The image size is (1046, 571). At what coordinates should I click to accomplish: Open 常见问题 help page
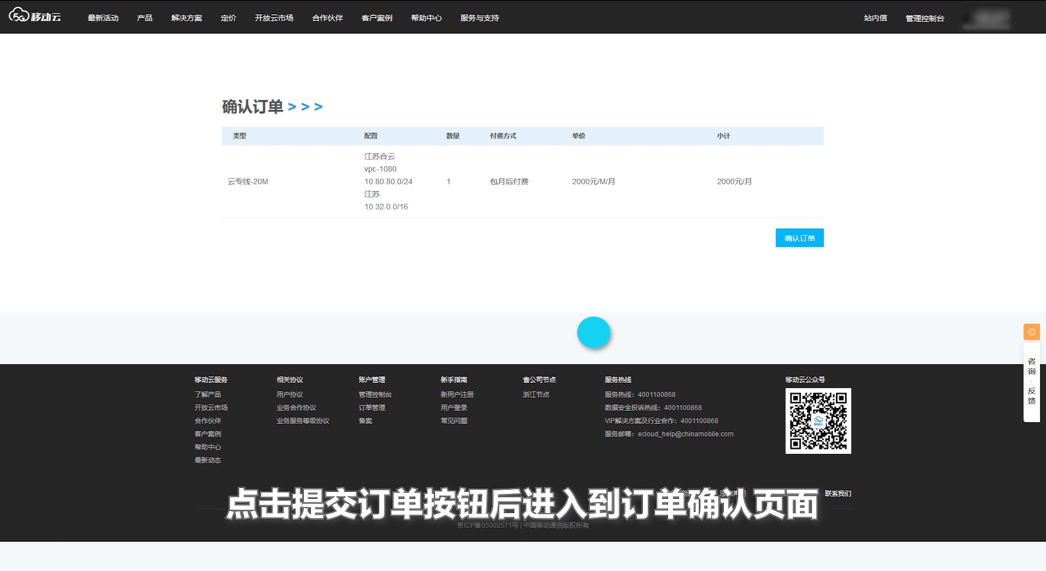coord(454,421)
